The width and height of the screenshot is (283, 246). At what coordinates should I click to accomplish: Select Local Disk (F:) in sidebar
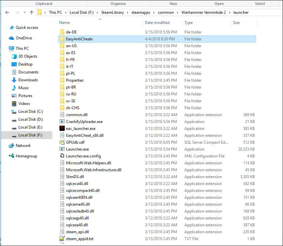[x=27, y=135]
